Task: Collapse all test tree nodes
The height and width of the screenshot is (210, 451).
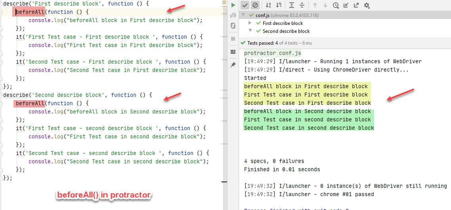Action: (302, 5)
